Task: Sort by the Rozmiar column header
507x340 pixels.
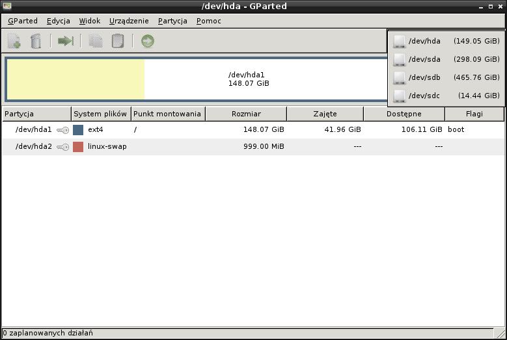Action: coord(246,114)
